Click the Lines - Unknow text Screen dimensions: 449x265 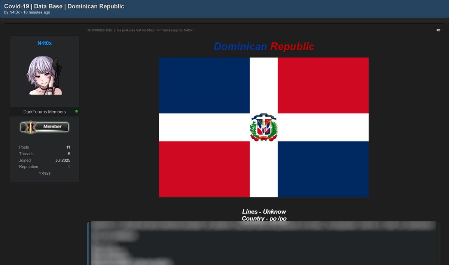click(x=264, y=212)
